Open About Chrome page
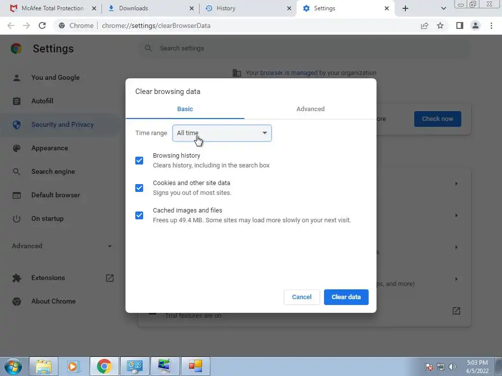Image resolution: width=502 pixels, height=376 pixels. pyautogui.click(x=53, y=301)
